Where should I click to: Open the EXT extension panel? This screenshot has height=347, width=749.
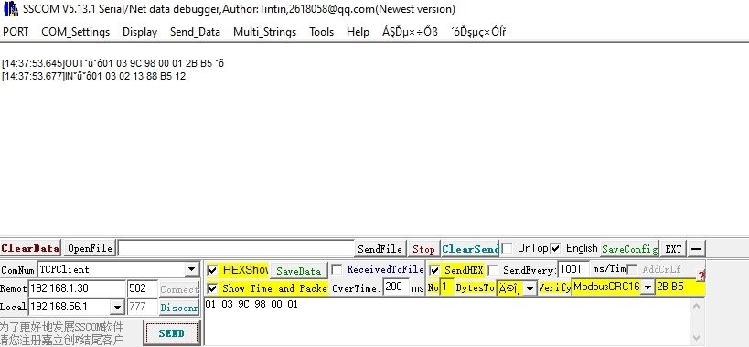673,248
